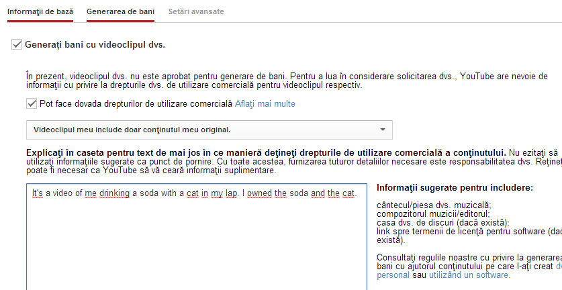The image size is (562, 290).
Task: Open the utilizând un software link
Action: click(469, 275)
